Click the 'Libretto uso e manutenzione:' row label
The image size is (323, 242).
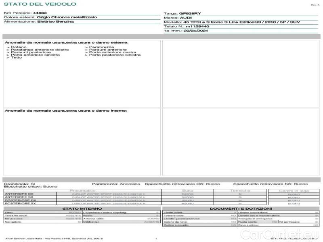tap(259, 216)
